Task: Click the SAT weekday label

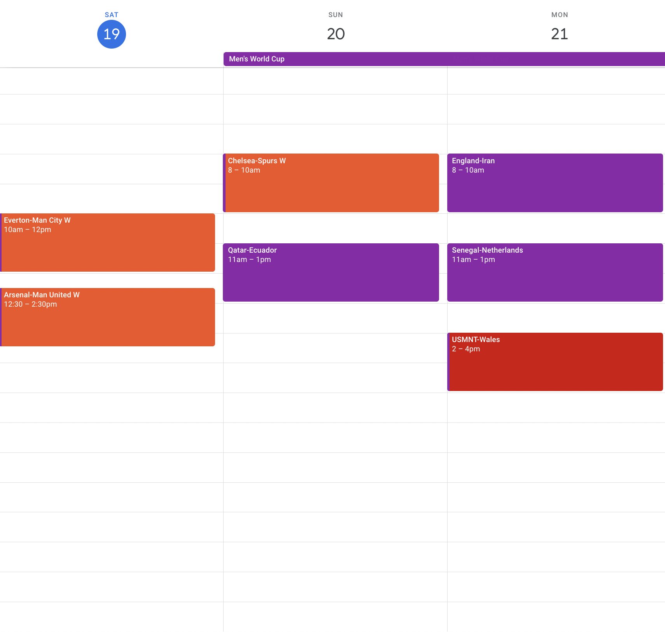Action: point(112,15)
